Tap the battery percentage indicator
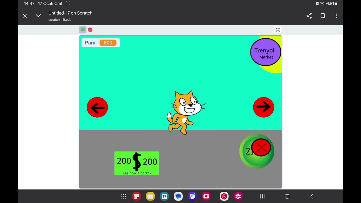The image size is (361, 203). click(x=331, y=3)
